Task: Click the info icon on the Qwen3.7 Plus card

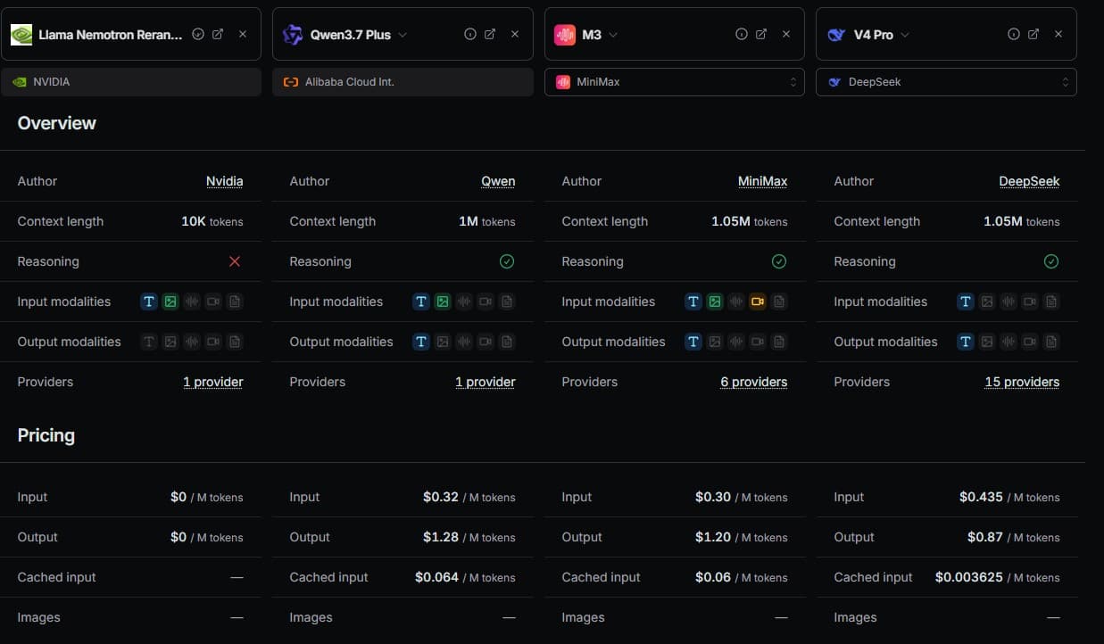Action: [x=470, y=34]
